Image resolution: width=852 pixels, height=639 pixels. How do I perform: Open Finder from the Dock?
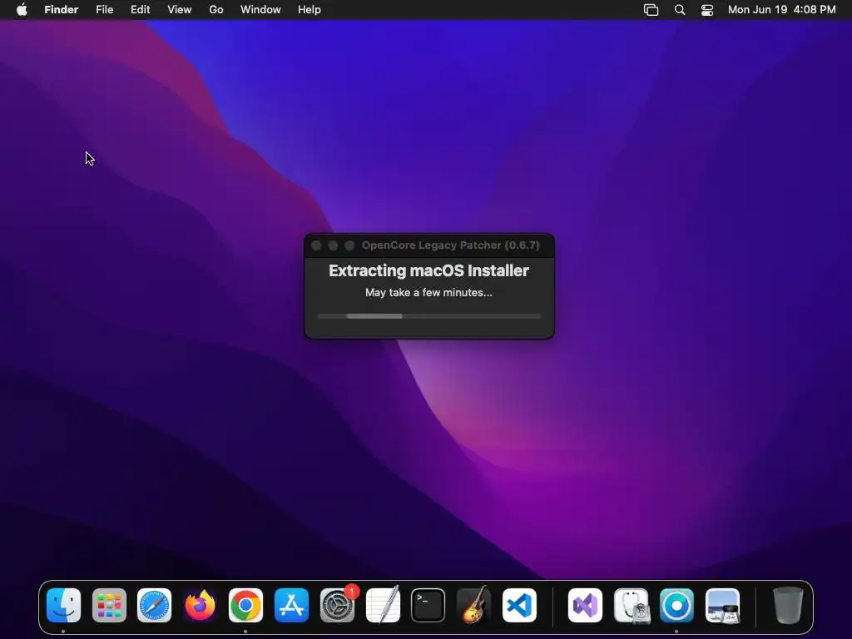tap(63, 606)
